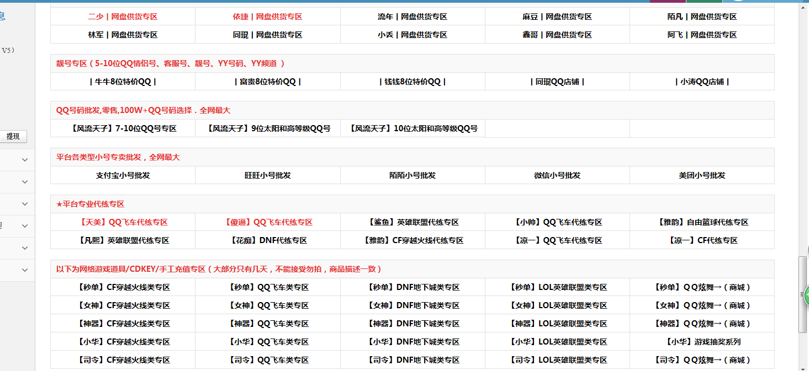809x371 pixels.
Task: Open 小丢 | 网盘供货专区 link
Action: pyautogui.click(x=413, y=35)
